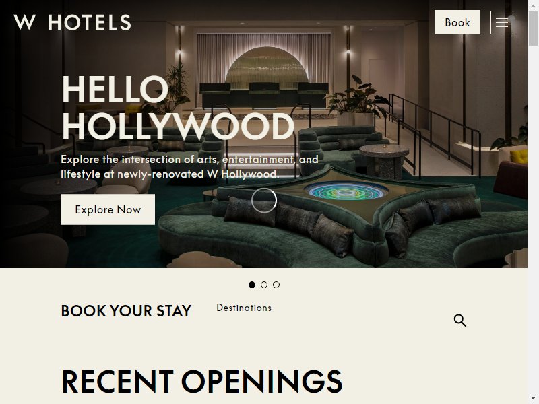Image resolution: width=539 pixels, height=404 pixels.
Task: Click the green velvet sofa in hero photo
Action: pos(344,224)
